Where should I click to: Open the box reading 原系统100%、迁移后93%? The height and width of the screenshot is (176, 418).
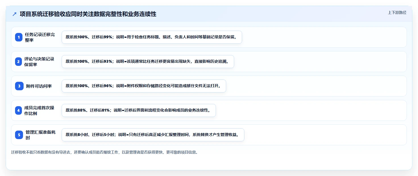(x=148, y=62)
